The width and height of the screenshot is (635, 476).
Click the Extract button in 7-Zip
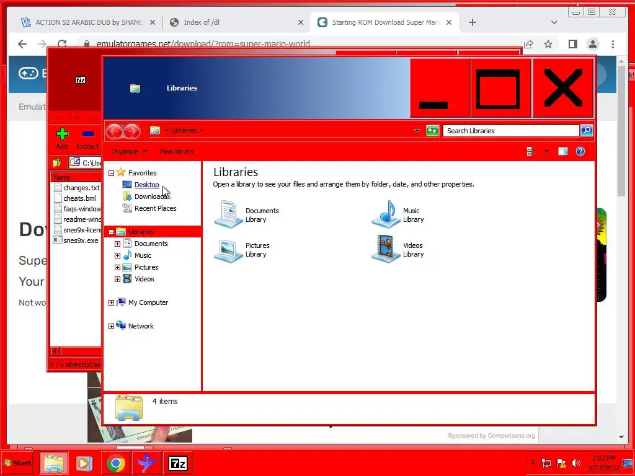[87, 139]
